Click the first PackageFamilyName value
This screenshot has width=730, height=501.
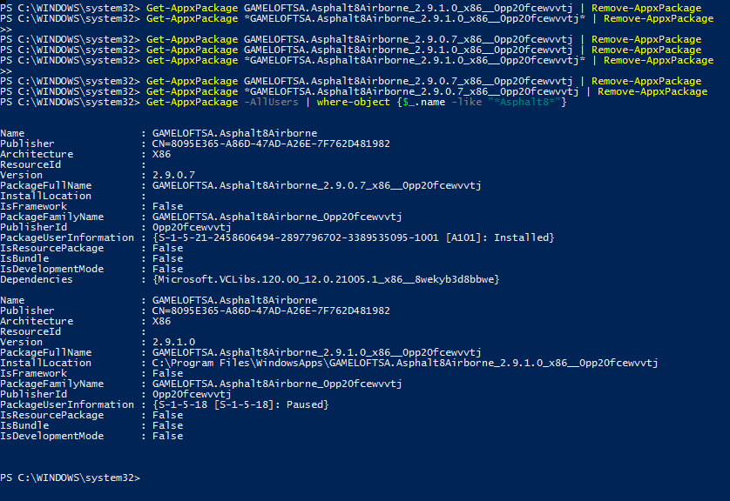[x=277, y=217]
